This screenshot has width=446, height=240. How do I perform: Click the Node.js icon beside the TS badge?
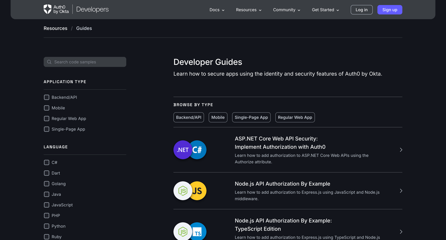click(x=183, y=231)
